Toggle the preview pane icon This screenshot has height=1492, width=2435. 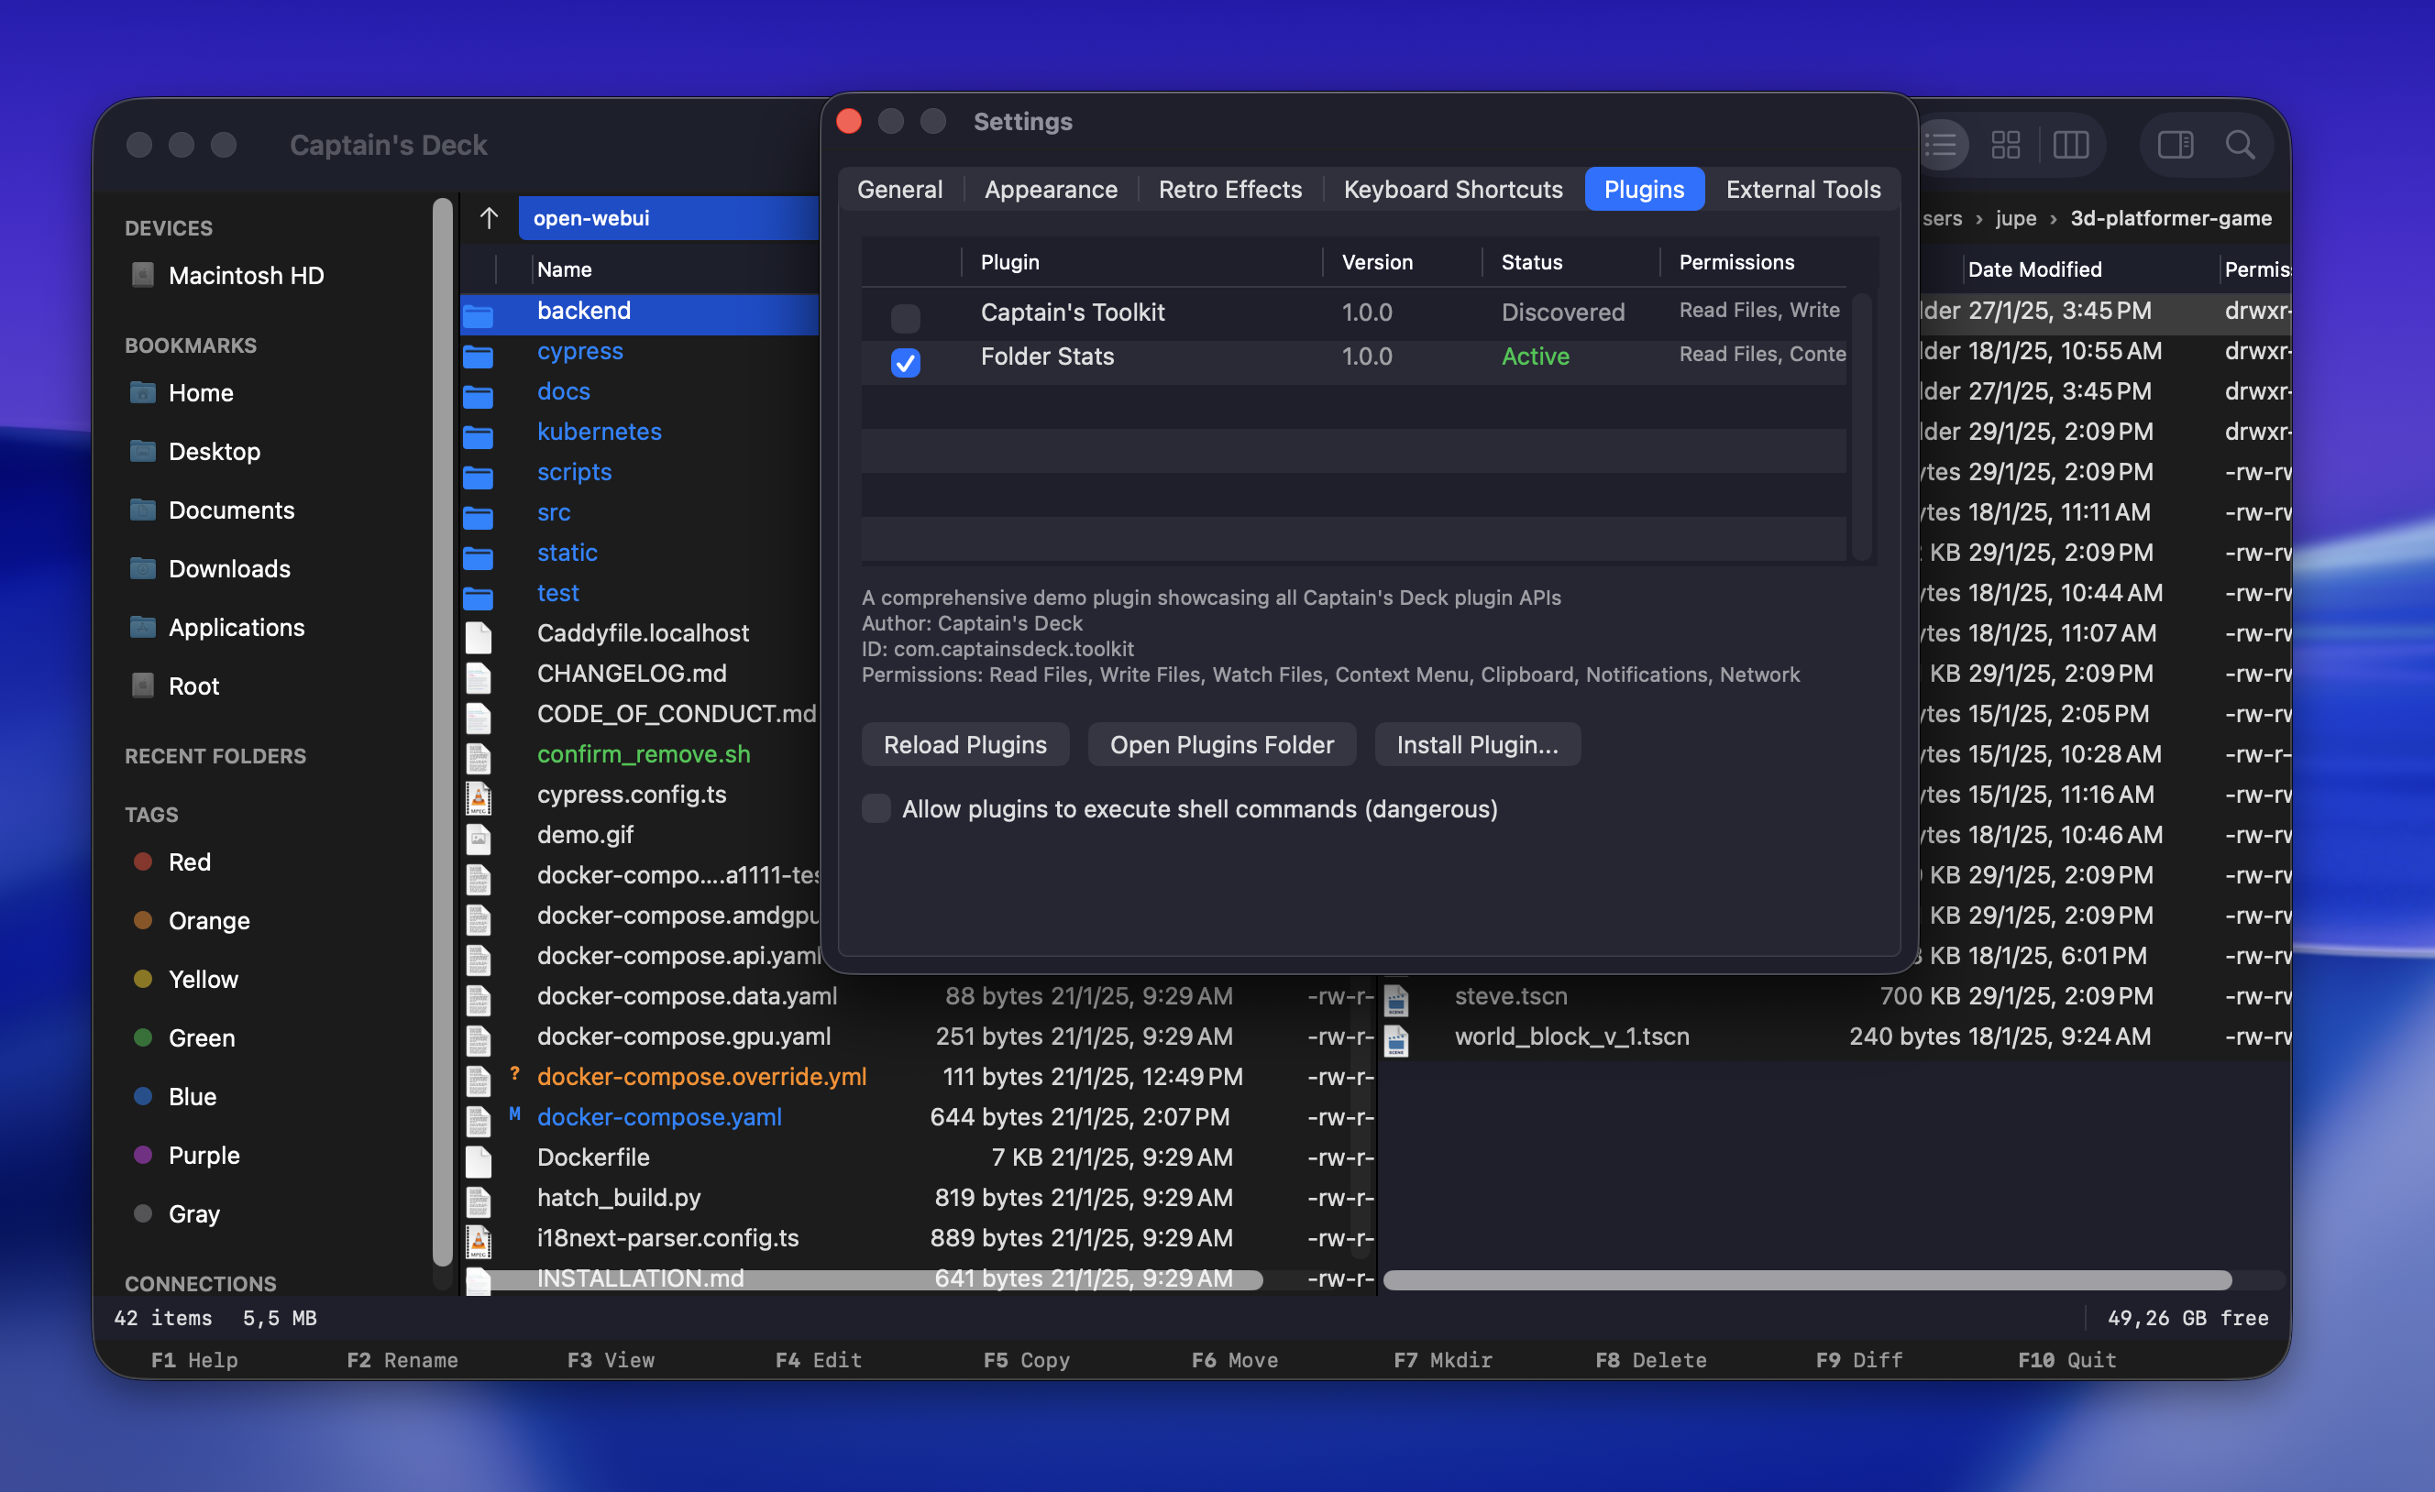2174,144
